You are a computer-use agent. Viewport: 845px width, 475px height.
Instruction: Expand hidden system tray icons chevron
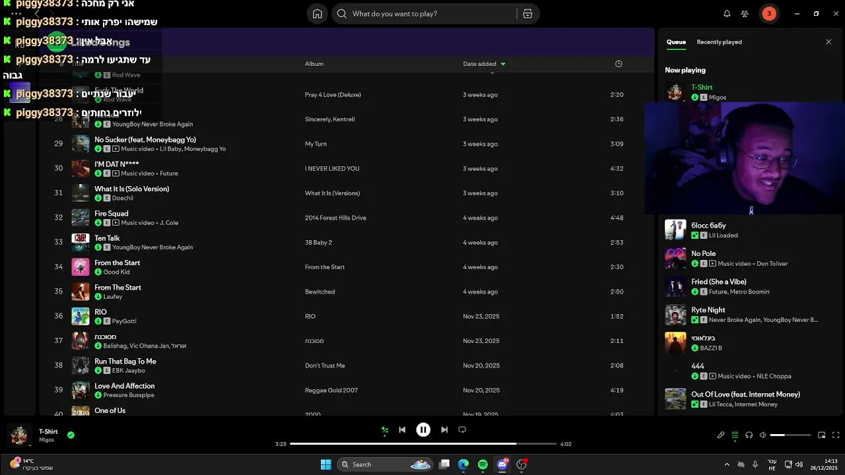pos(727,464)
